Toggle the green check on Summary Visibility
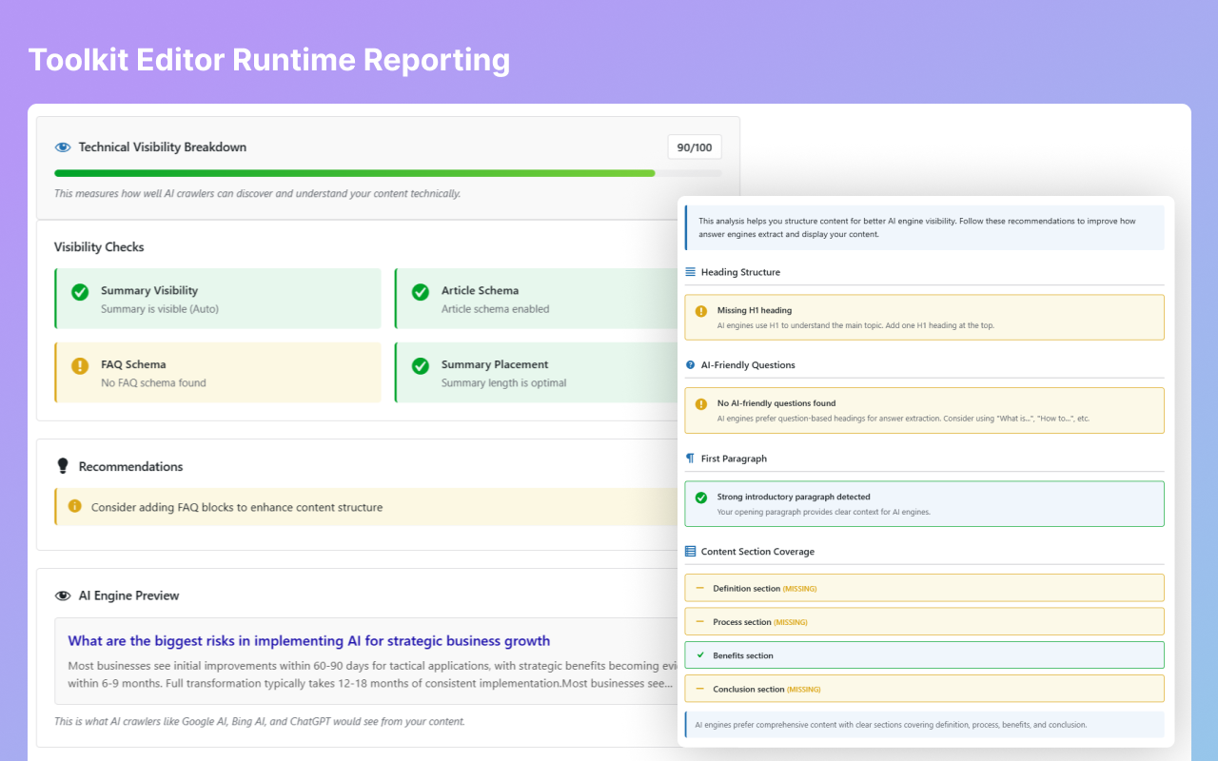This screenshot has width=1218, height=761. coord(80,292)
